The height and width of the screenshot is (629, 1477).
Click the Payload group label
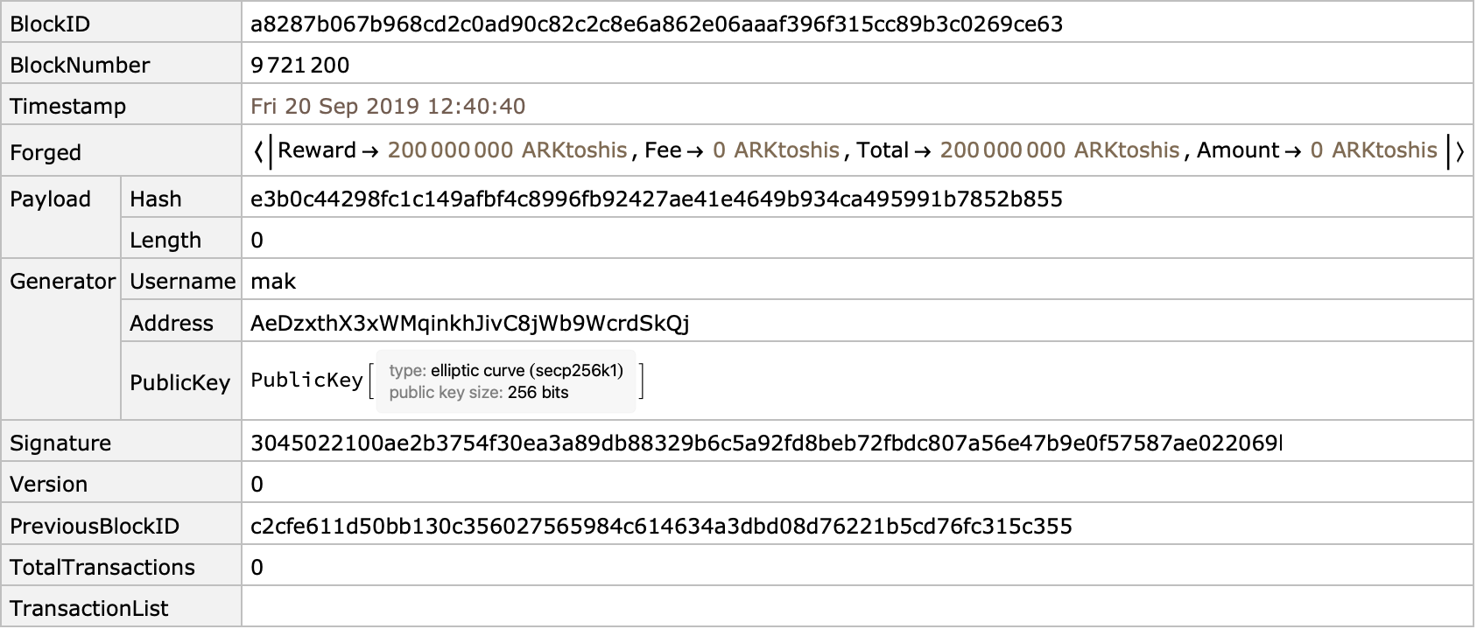pos(50,199)
